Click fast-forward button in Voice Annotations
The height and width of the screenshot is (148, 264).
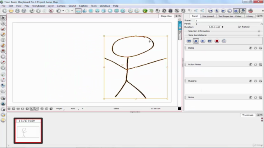pos(210,41)
